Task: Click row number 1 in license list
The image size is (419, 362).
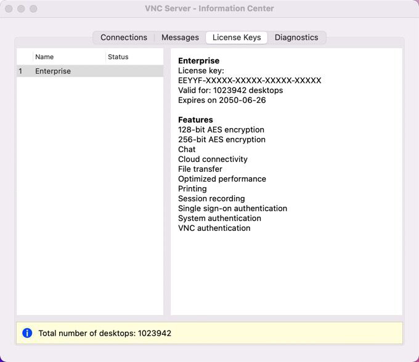Action: (x=20, y=71)
